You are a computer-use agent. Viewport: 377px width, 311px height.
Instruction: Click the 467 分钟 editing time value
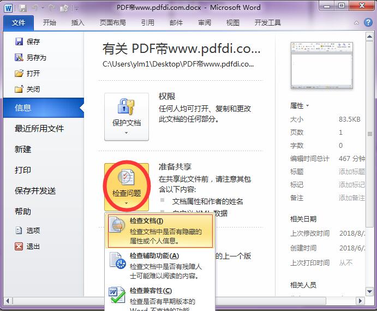(352, 159)
